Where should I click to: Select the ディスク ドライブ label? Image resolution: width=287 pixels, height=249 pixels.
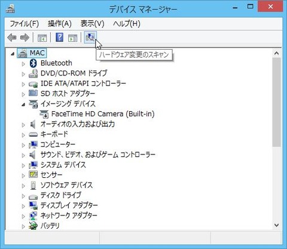[x=61, y=195]
